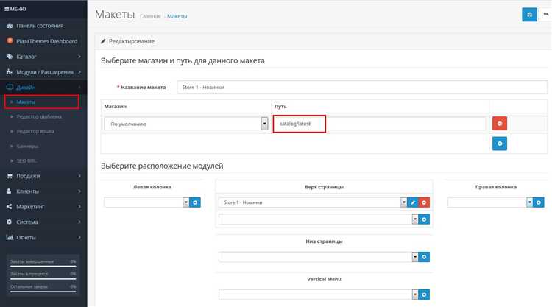Screen dimensions: 552x307
Task: Remove the Store 1 - Новинки module
Action: 424,202
